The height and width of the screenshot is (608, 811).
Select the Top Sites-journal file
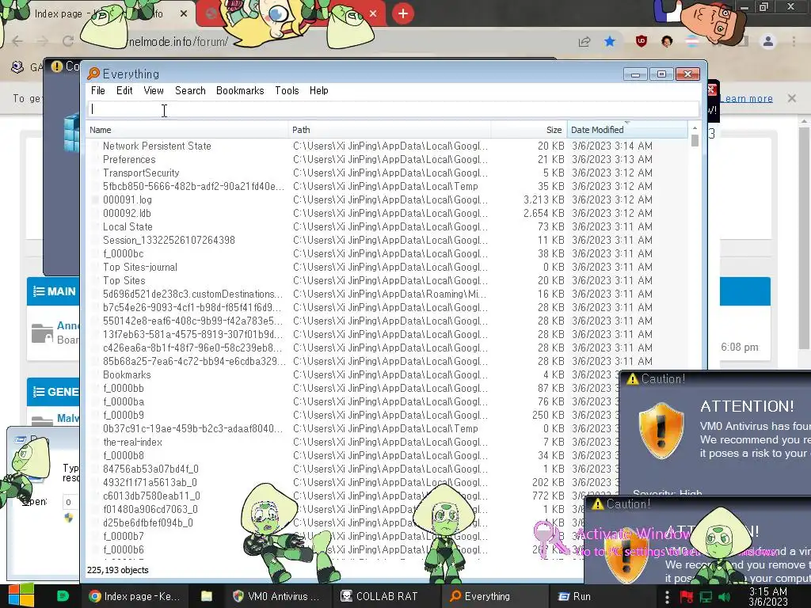pos(386,267)
